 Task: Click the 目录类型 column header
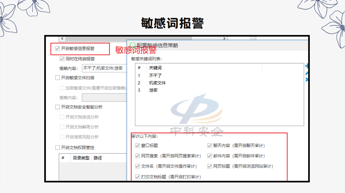click(81, 158)
